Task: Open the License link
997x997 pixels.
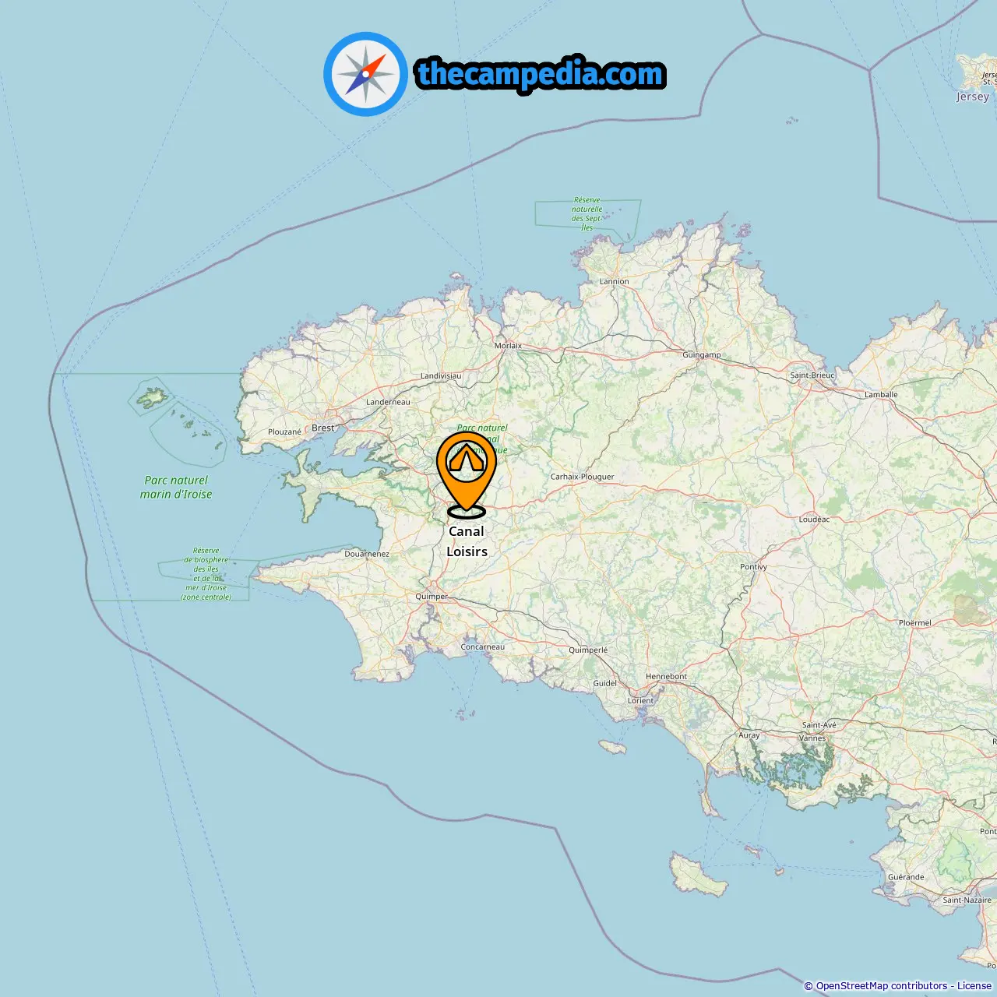Action: [974, 986]
